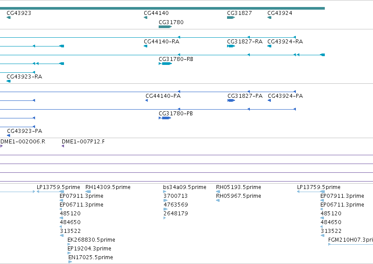Screen dimensions: 373x264
Task: Click the CG31827 gene label
Action: pyautogui.click(x=239, y=13)
